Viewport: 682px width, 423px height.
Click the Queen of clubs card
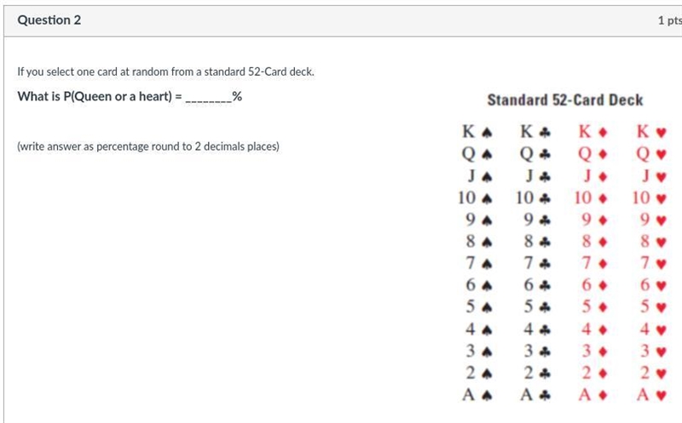click(x=535, y=153)
